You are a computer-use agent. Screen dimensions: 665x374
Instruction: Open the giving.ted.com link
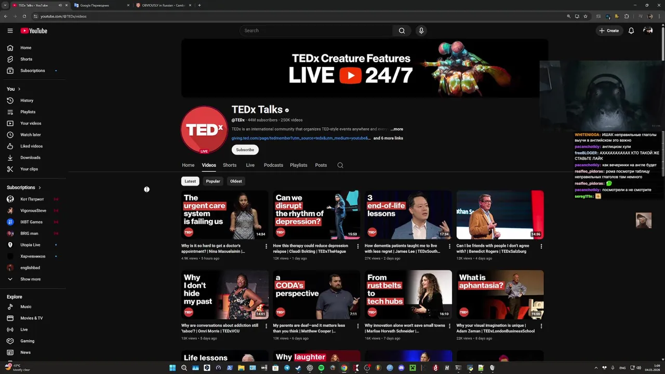click(x=301, y=138)
